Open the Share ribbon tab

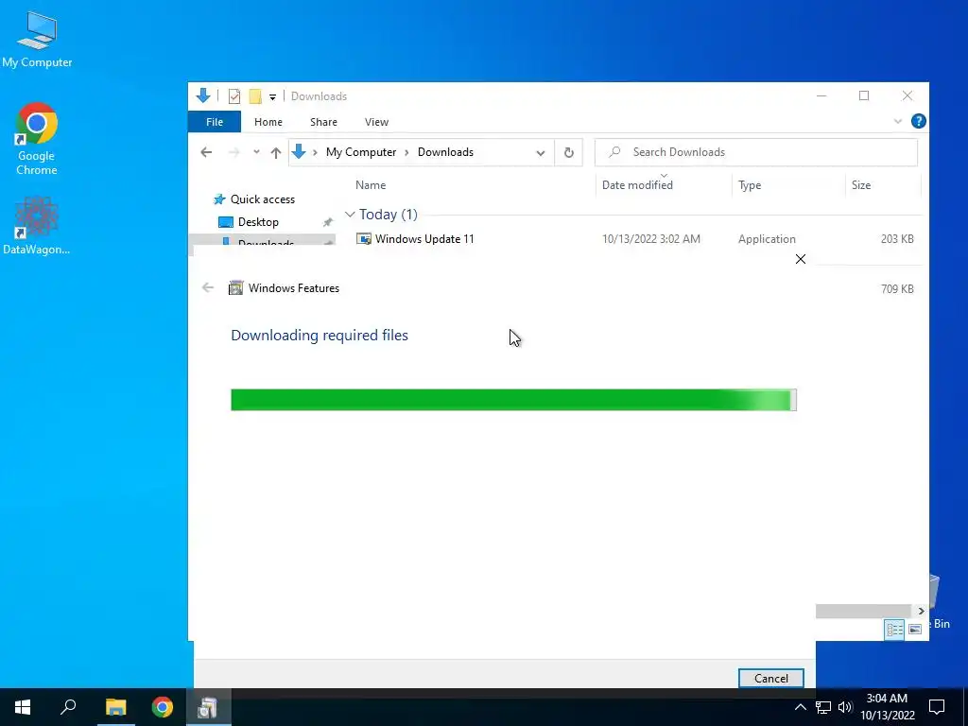point(323,122)
